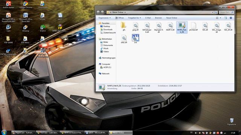Open the Freigeben für dropdown menu
Screen dimensions: 241x135
click(134, 18)
